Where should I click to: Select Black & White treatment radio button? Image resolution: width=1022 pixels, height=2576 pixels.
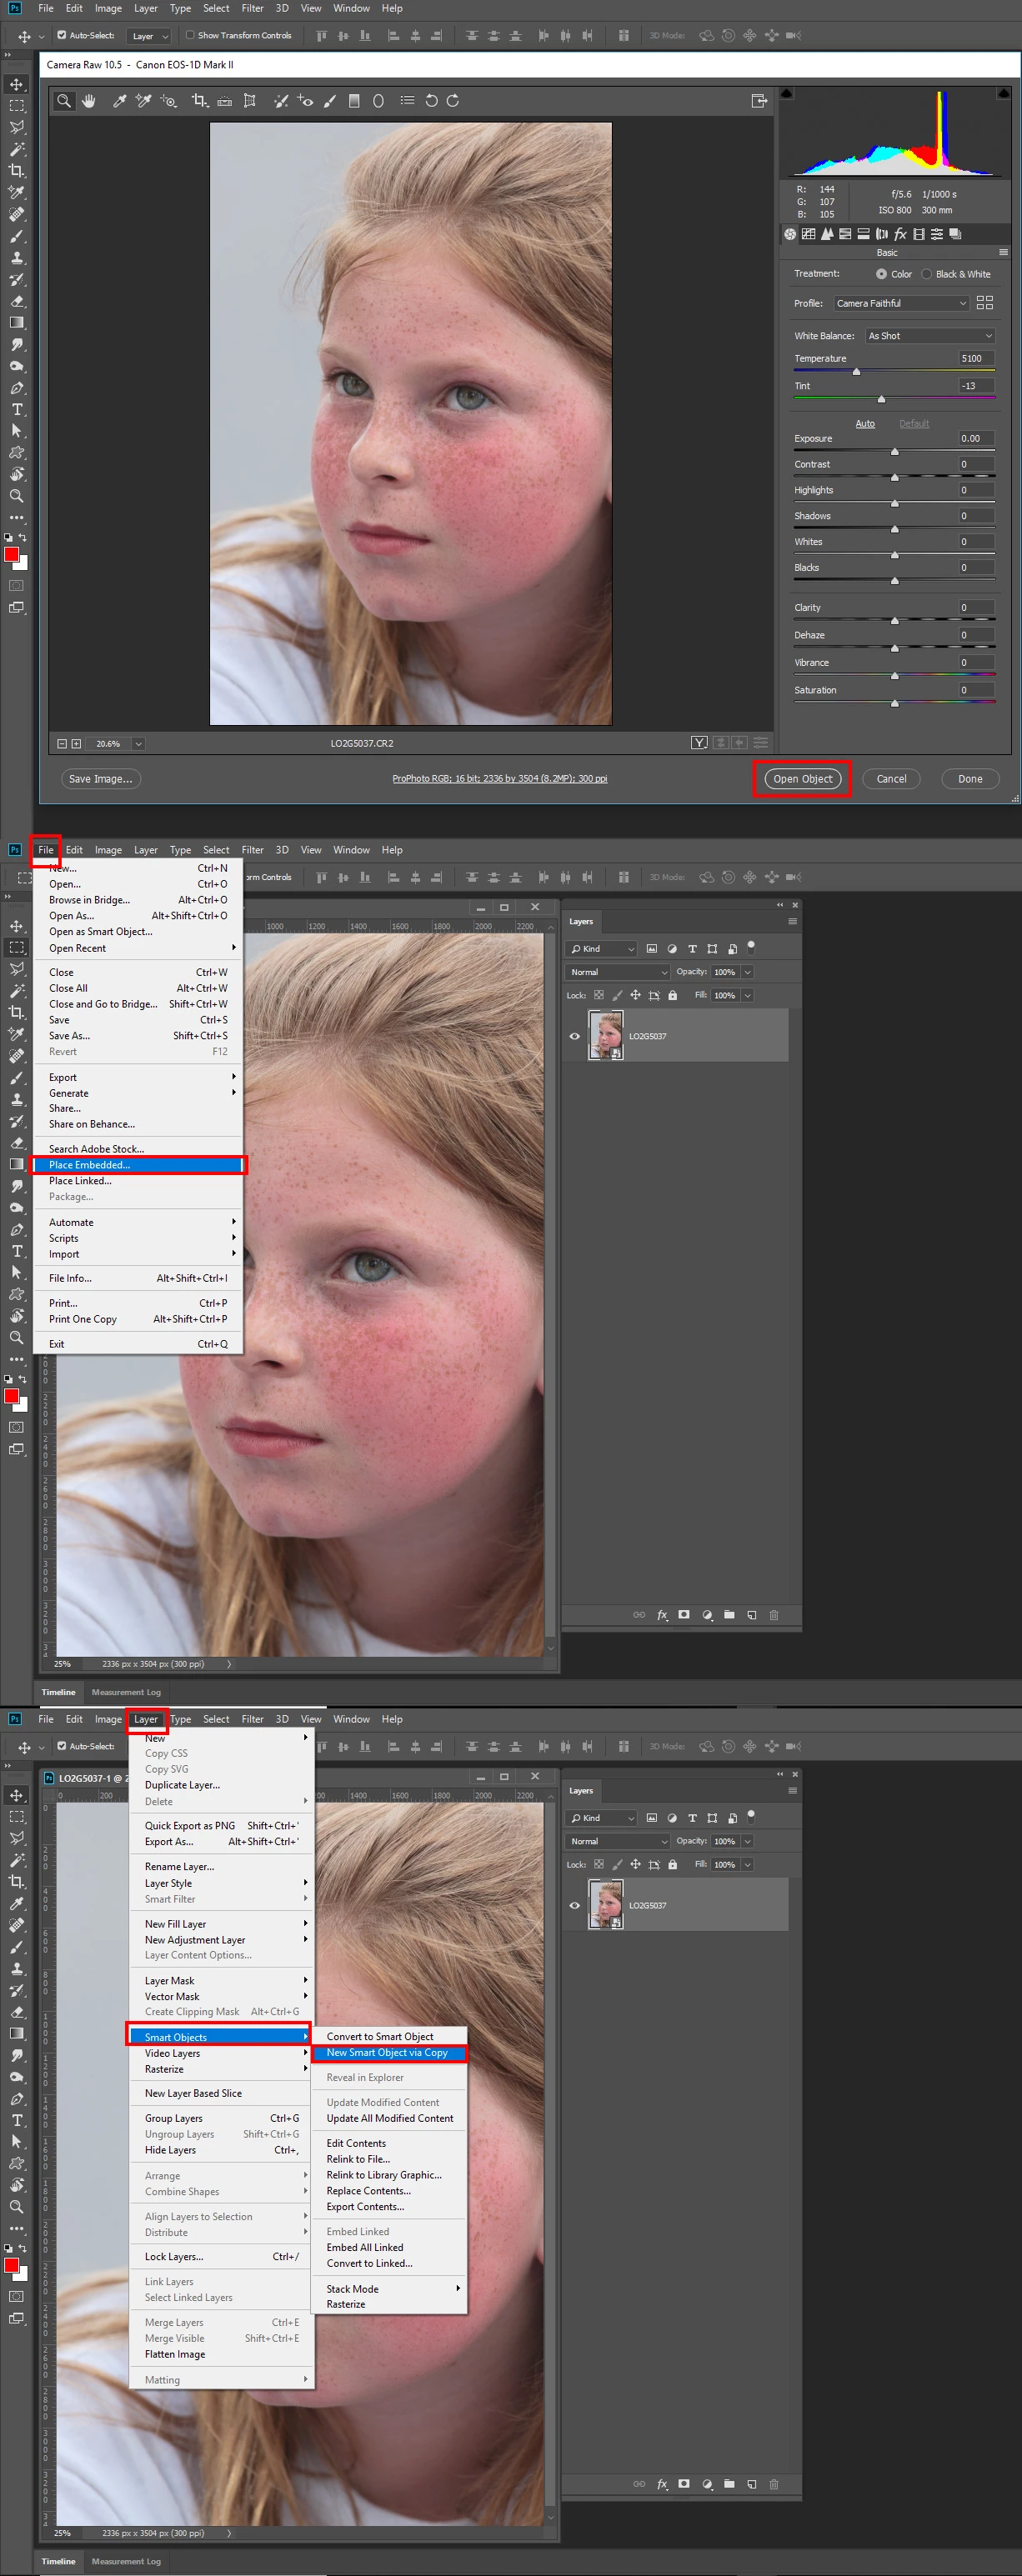tap(926, 274)
